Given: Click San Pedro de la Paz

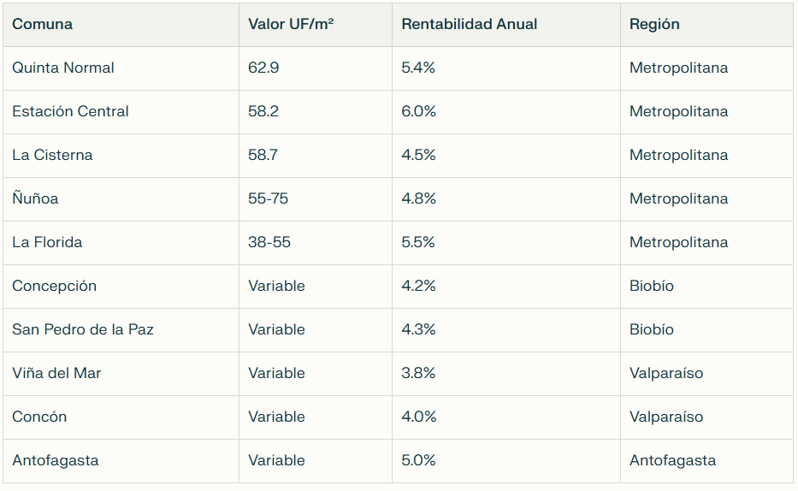Looking at the screenshot, I should point(83,329).
